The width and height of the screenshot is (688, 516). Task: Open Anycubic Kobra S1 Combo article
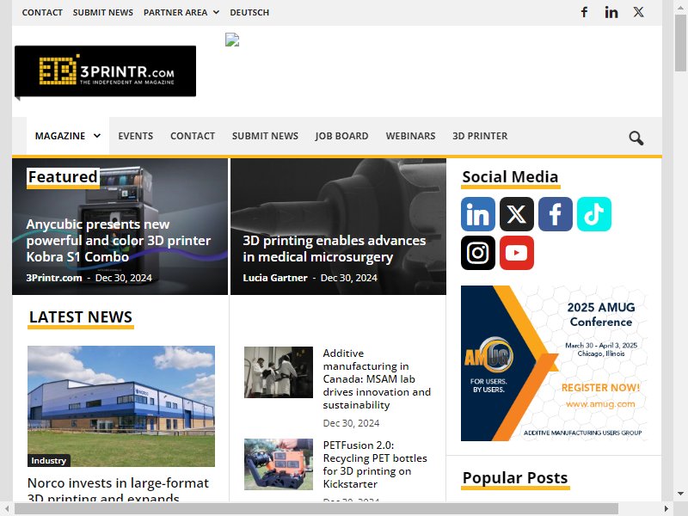119,241
